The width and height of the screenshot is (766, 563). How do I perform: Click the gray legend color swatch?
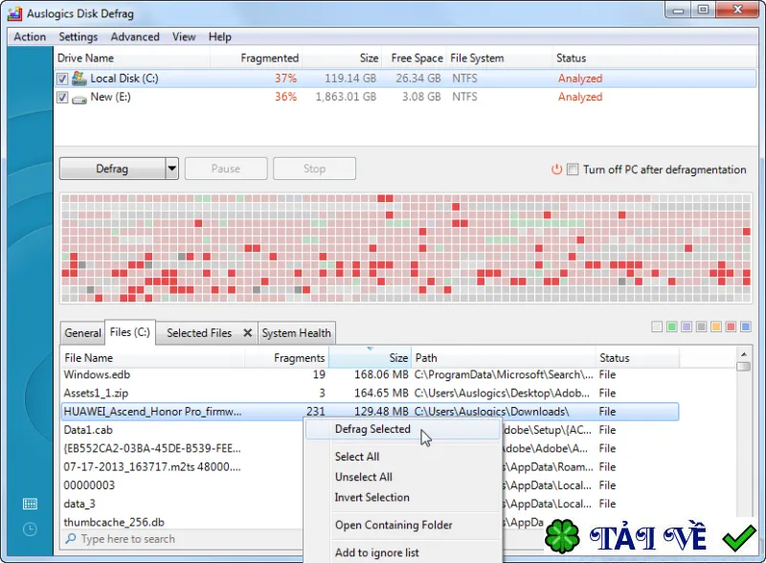702,327
